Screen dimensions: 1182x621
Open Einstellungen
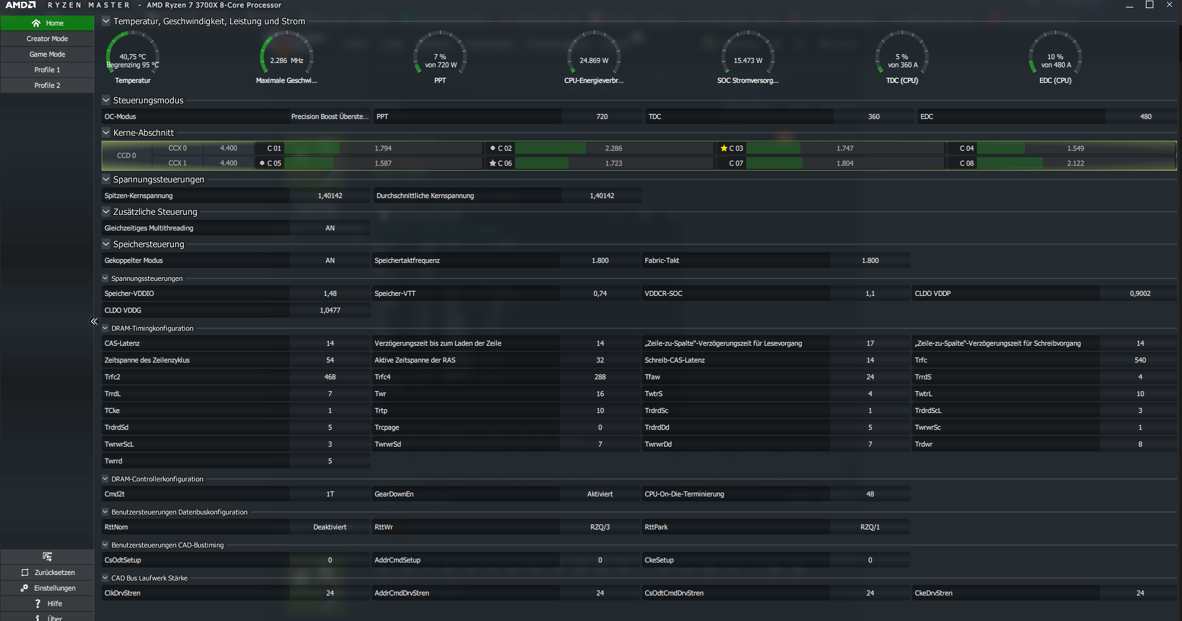click(47, 588)
